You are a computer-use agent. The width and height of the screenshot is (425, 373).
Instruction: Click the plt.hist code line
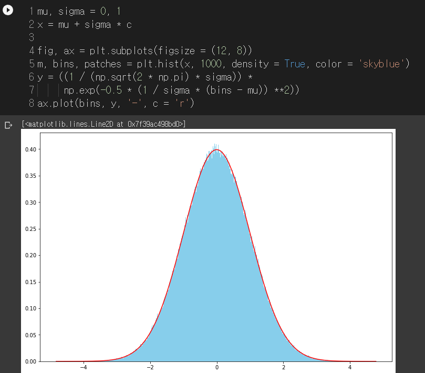223,64
